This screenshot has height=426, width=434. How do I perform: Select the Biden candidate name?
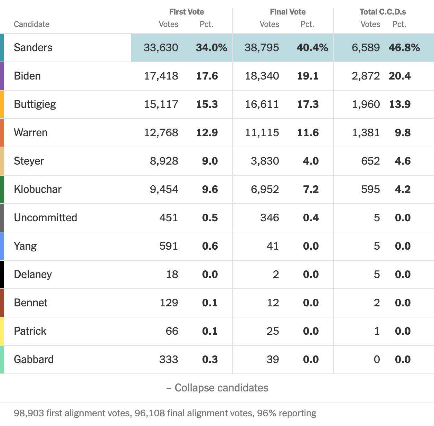click(x=27, y=76)
